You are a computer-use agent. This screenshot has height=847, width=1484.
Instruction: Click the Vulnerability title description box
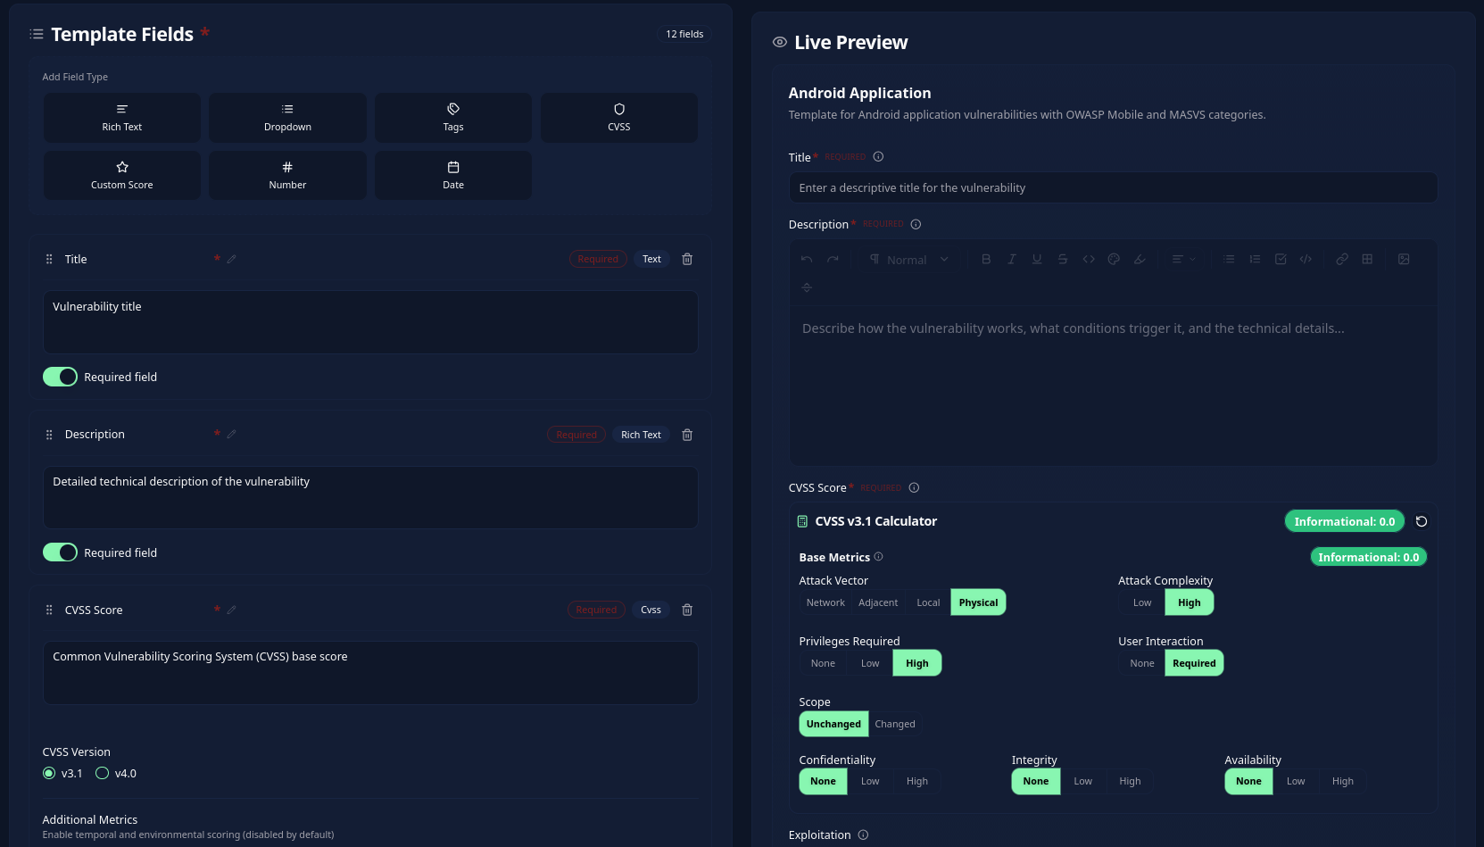pos(370,322)
